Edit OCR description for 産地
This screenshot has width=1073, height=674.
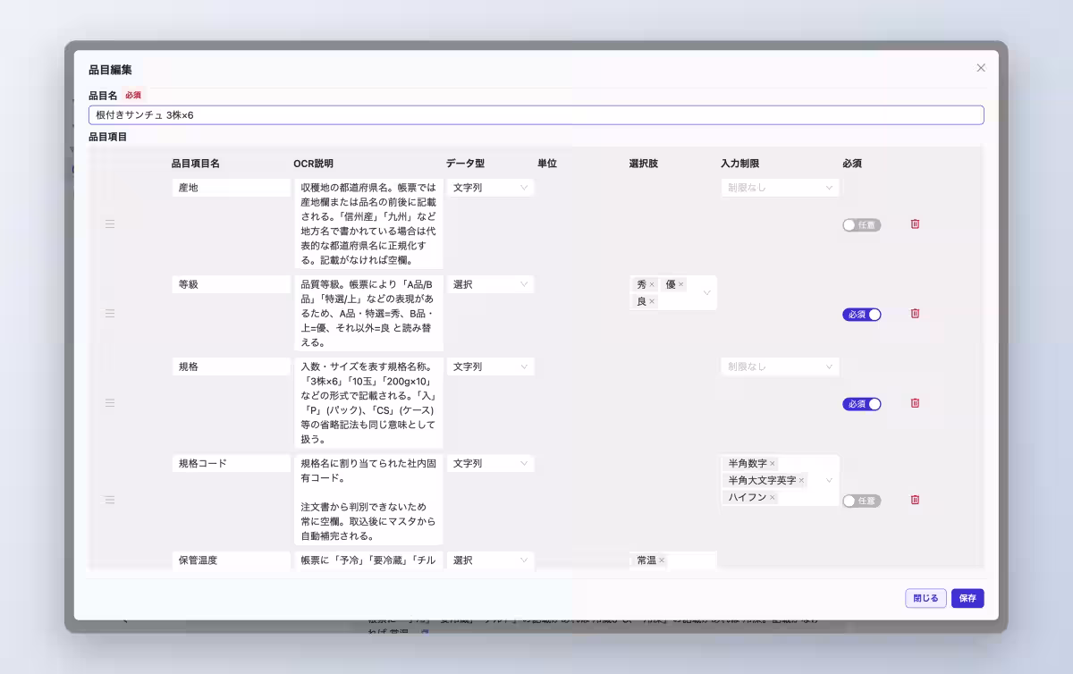[368, 223]
